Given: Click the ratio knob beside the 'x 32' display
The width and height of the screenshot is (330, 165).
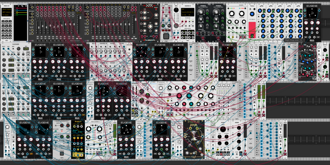Looking at the screenshot, I should [4, 109].
